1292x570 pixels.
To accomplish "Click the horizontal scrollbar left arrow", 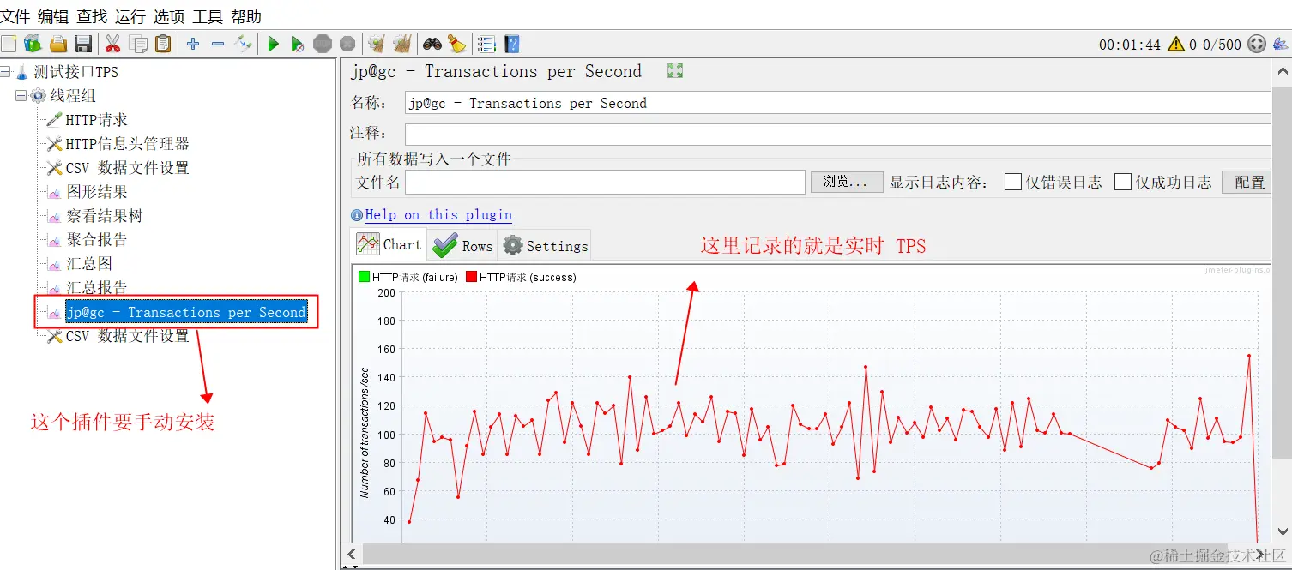I will 352,554.
